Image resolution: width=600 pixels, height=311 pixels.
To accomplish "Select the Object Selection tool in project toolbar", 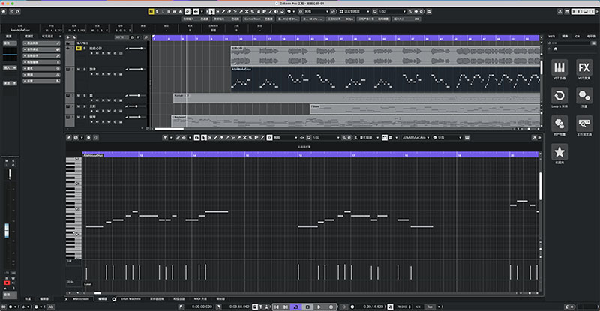I will point(211,12).
